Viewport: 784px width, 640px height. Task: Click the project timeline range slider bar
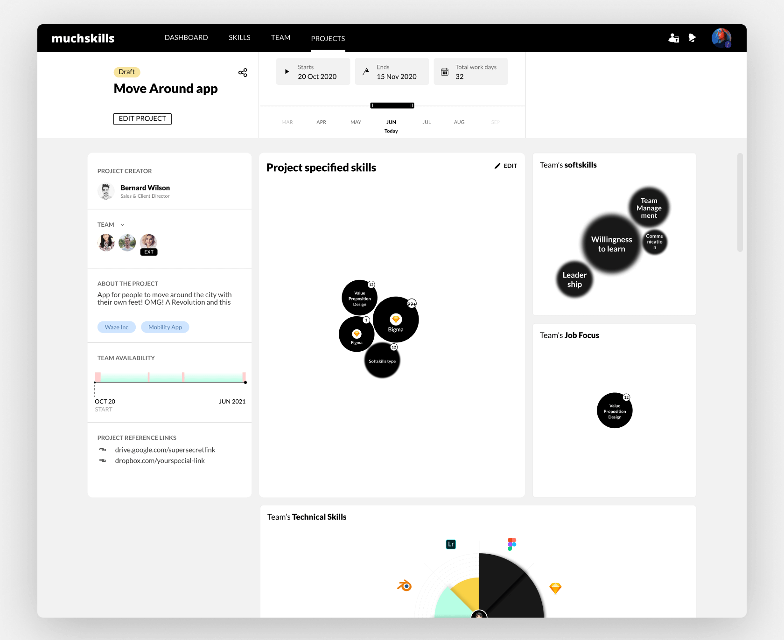[x=392, y=105]
